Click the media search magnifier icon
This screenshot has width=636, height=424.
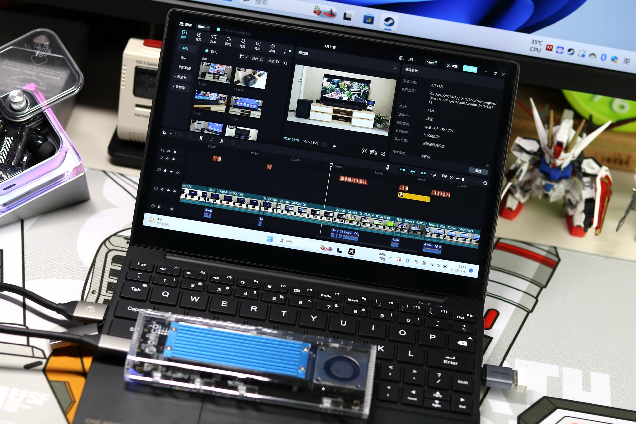pyautogui.click(x=286, y=63)
